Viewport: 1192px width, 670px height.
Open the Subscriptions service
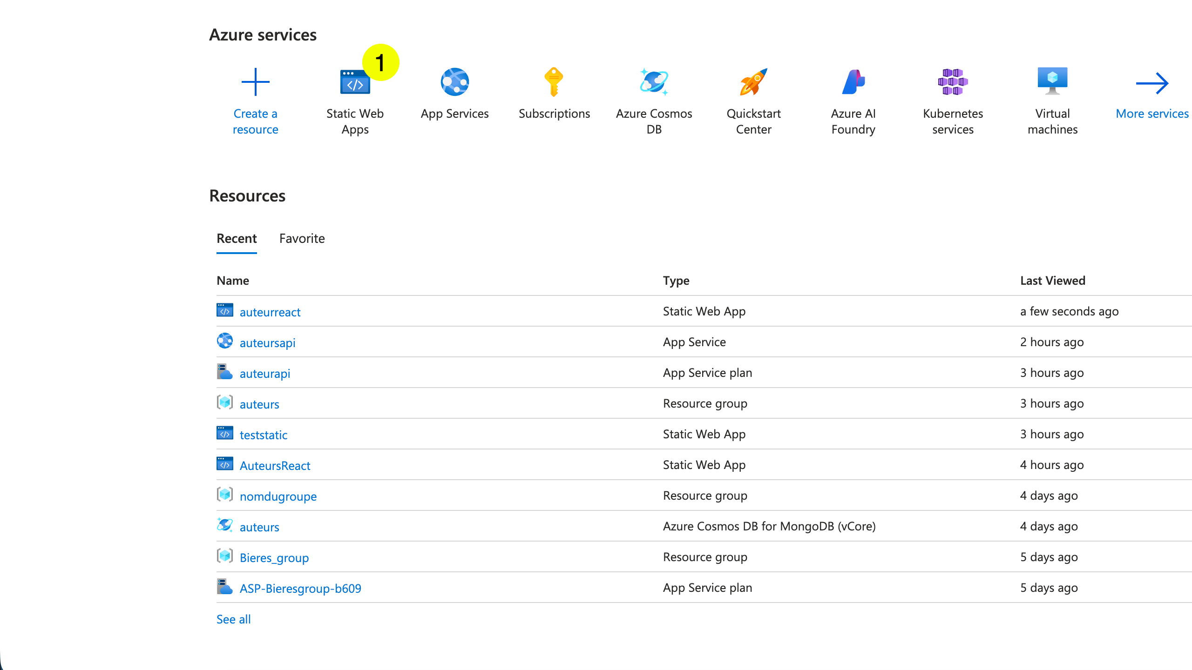(554, 93)
